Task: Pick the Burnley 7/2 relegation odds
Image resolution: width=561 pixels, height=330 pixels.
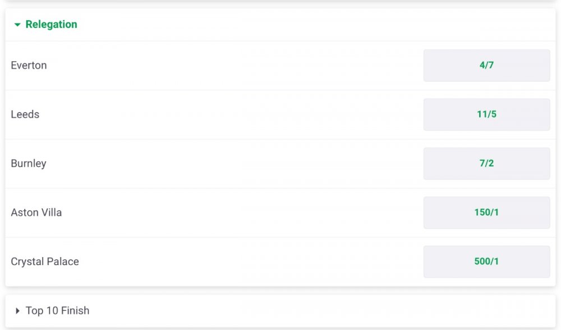Action: [486, 164]
